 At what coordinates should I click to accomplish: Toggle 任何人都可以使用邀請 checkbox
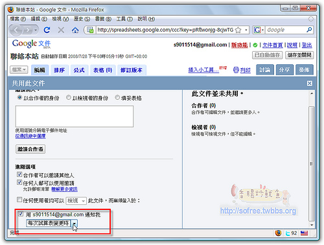(x=19, y=182)
